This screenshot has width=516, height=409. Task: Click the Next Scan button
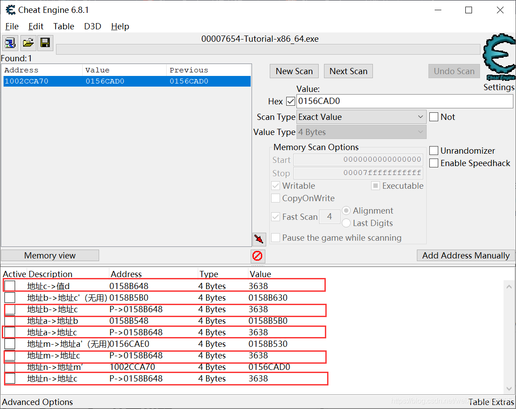click(348, 71)
